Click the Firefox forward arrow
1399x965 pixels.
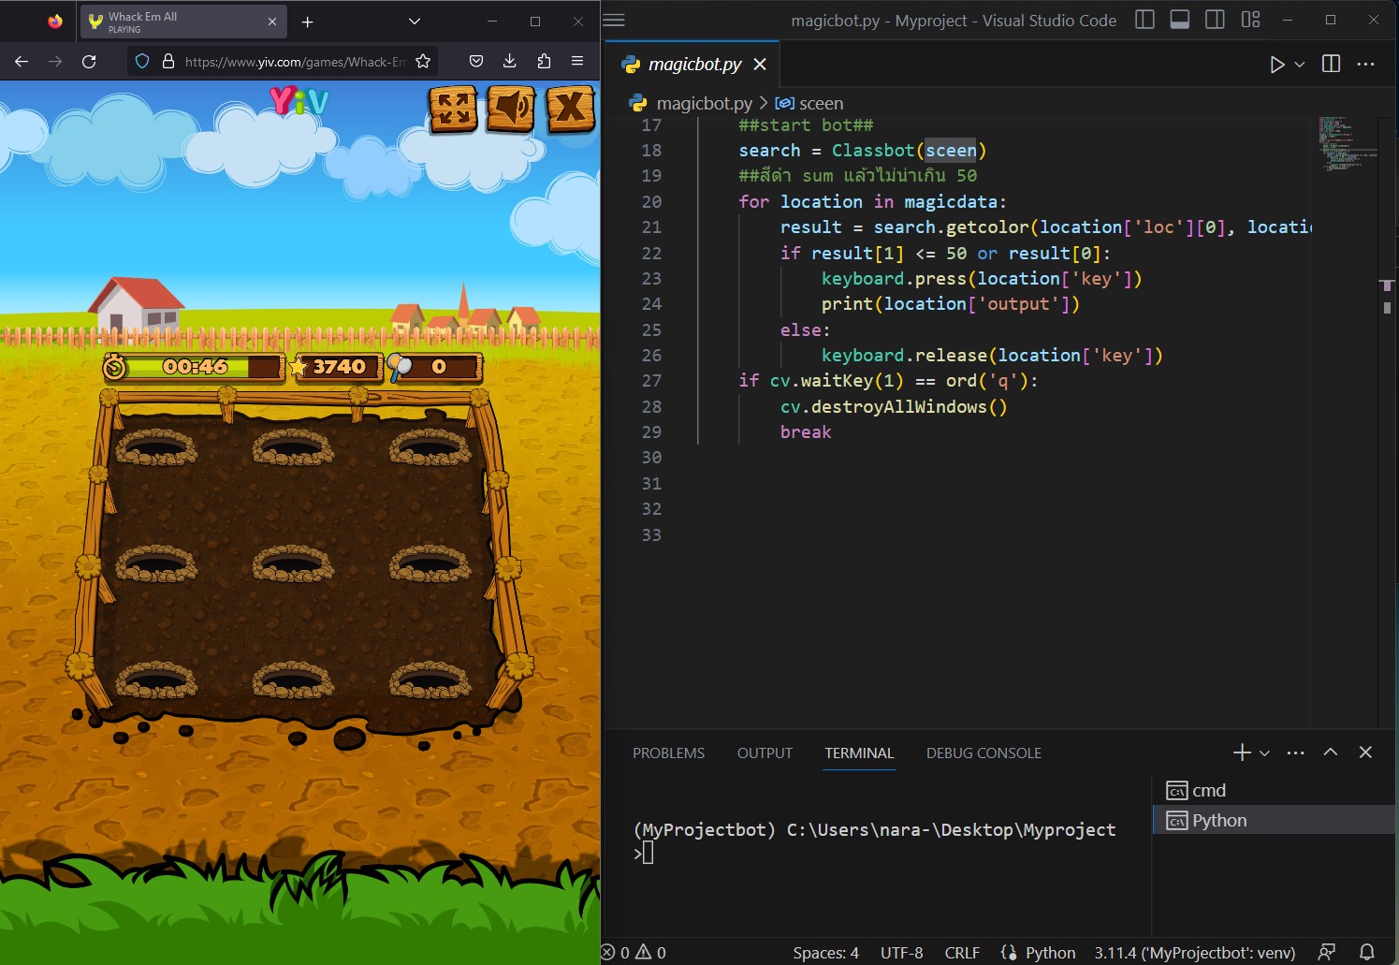55,61
